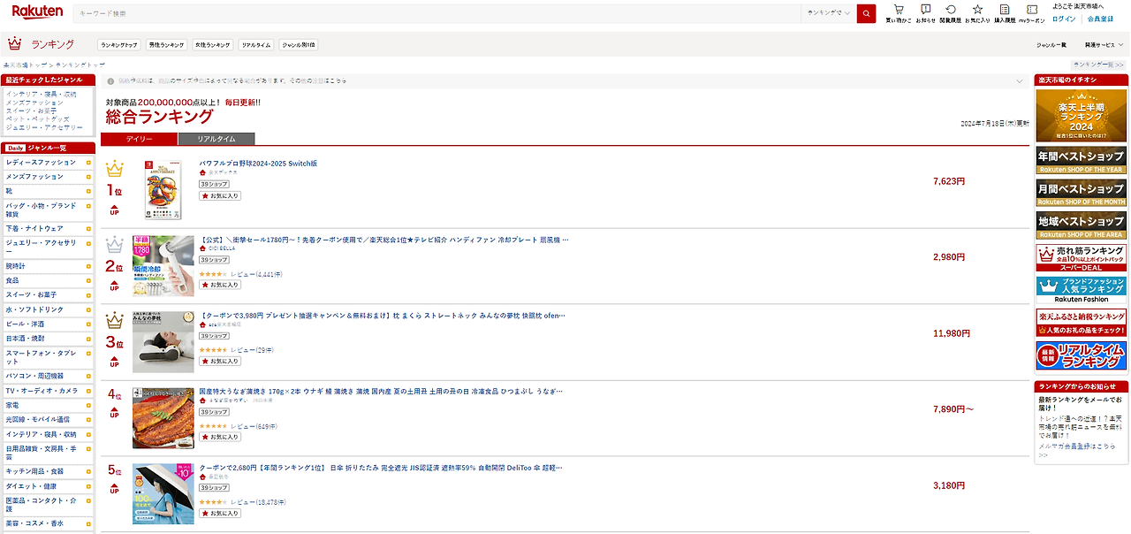Click the ranking crown icon beside ランキング
Screen dimensions: 1131x534
pyautogui.click(x=14, y=43)
